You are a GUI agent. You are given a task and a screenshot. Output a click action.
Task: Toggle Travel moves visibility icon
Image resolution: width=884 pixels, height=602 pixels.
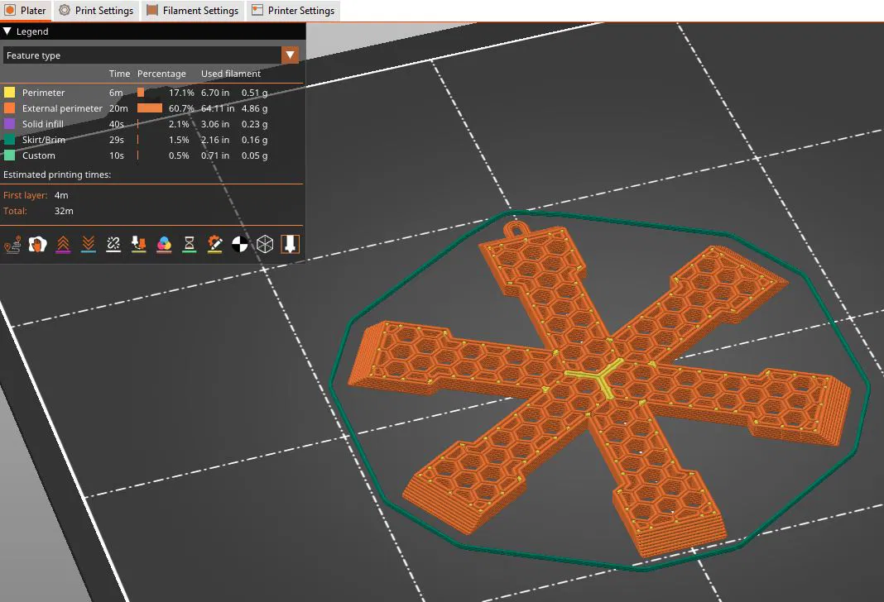(x=12, y=245)
